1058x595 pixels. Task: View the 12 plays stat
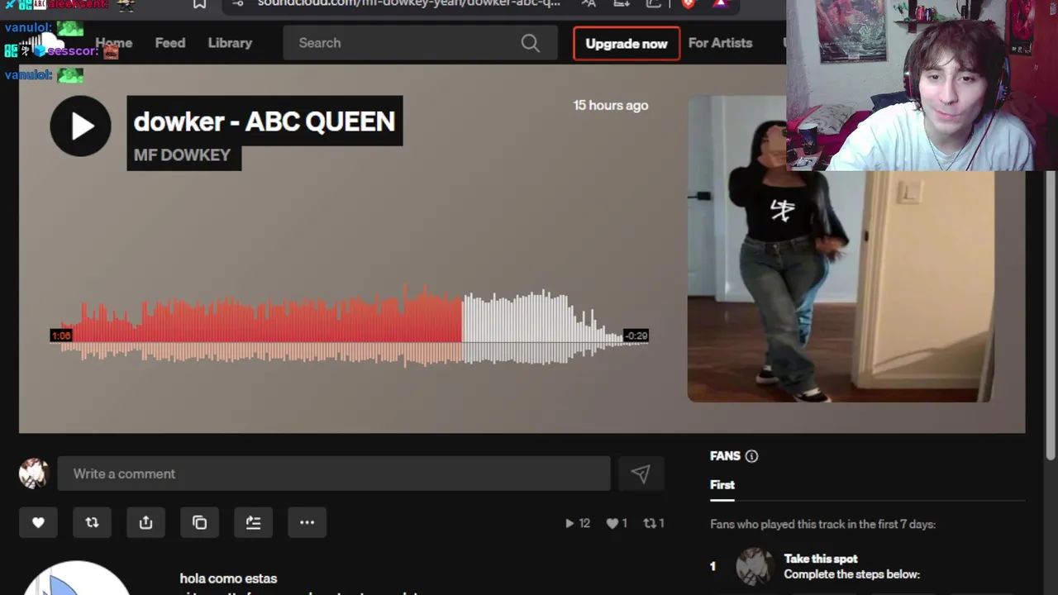577,523
